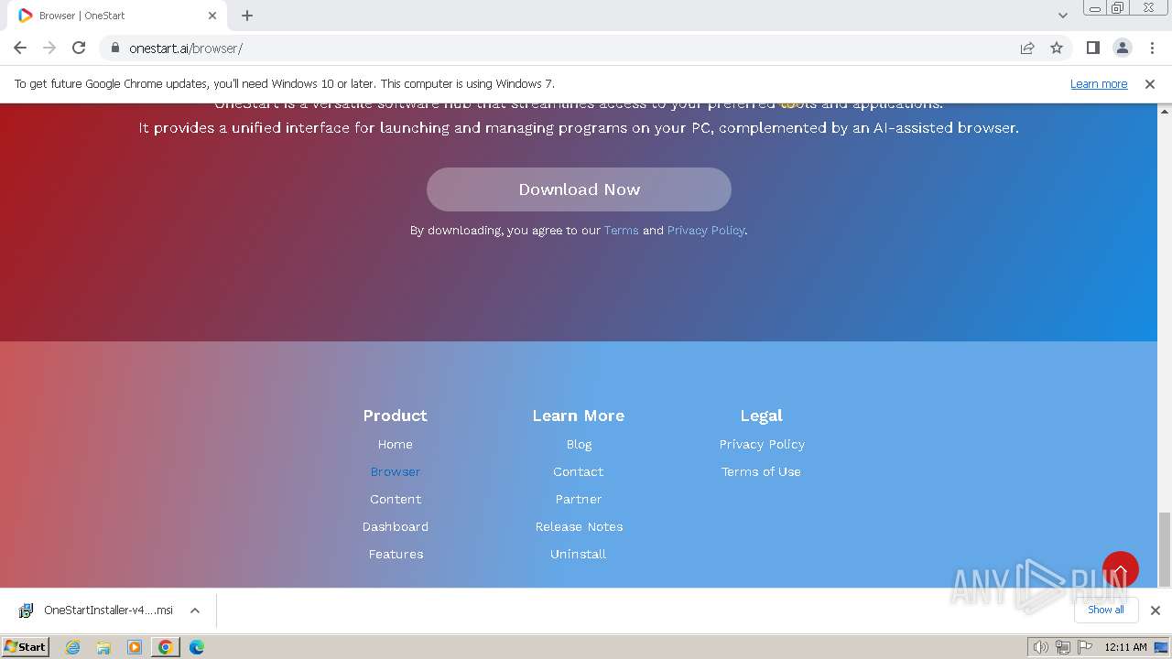Open Windows Media Player taskbar icon
Screen dimensions: 1172x659
pos(135,647)
